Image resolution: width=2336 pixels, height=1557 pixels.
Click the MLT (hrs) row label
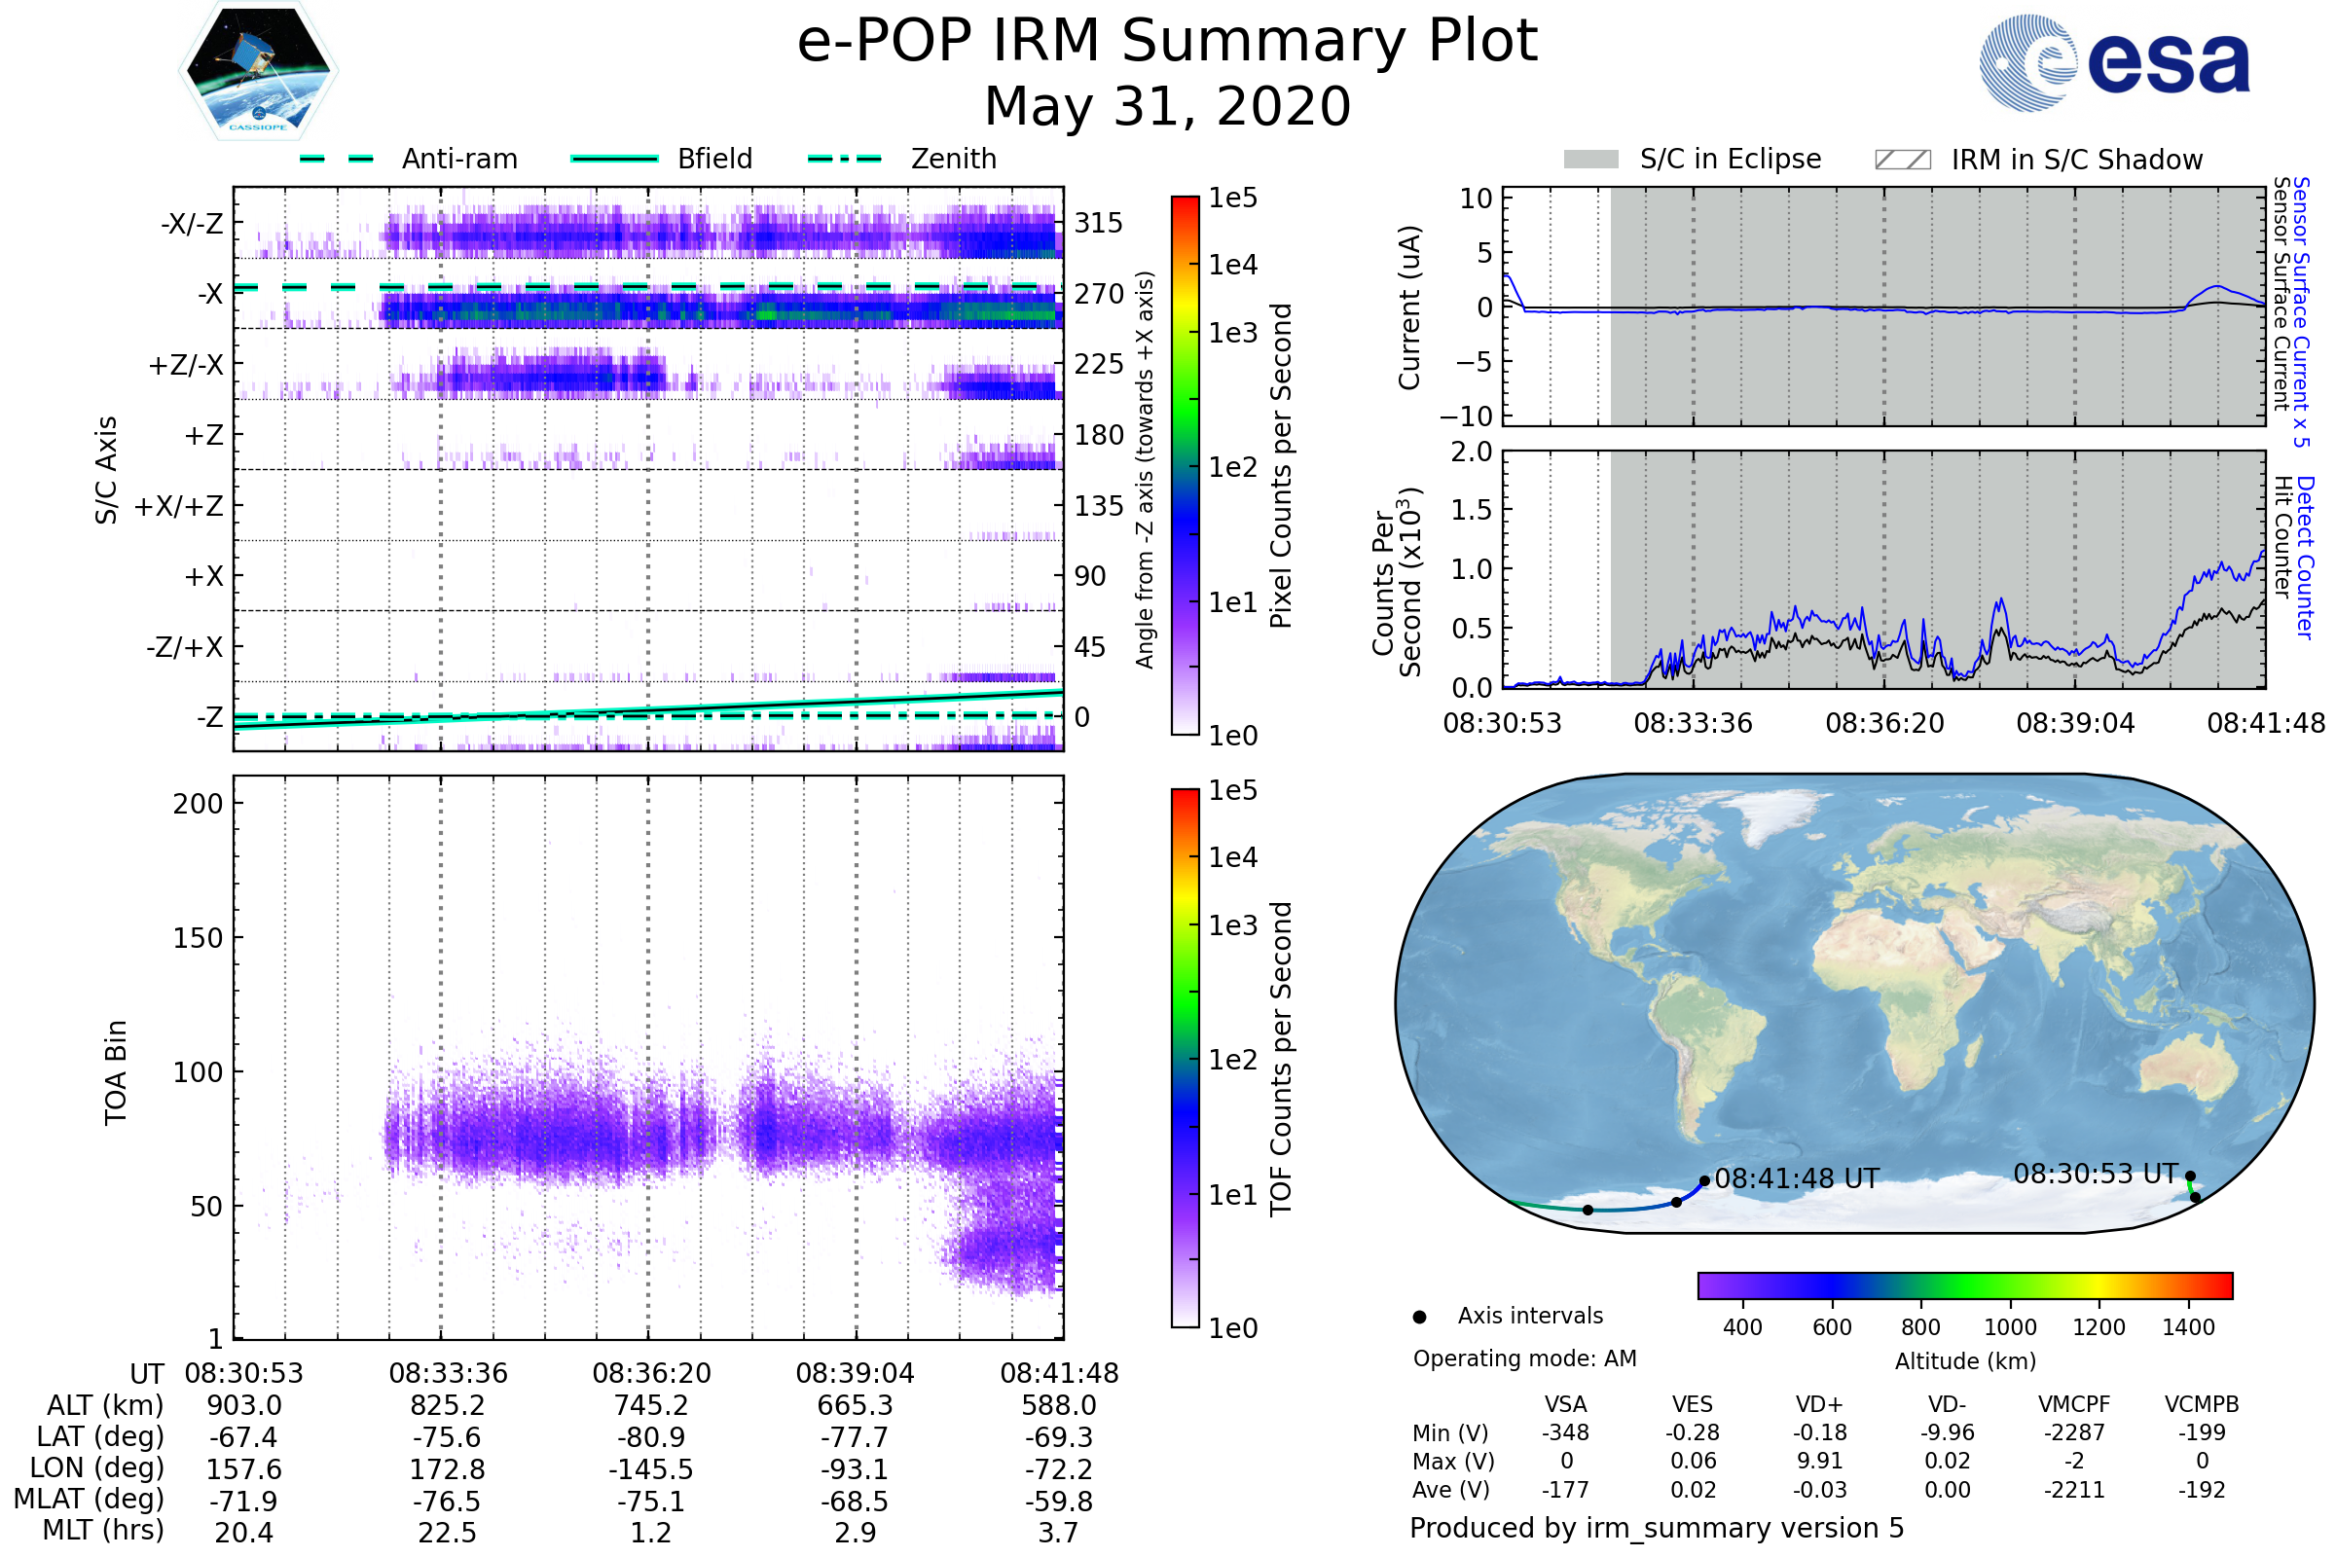pyautogui.click(x=103, y=1530)
